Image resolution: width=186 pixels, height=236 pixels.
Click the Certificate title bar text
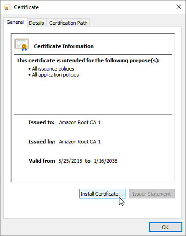pos(26,7)
